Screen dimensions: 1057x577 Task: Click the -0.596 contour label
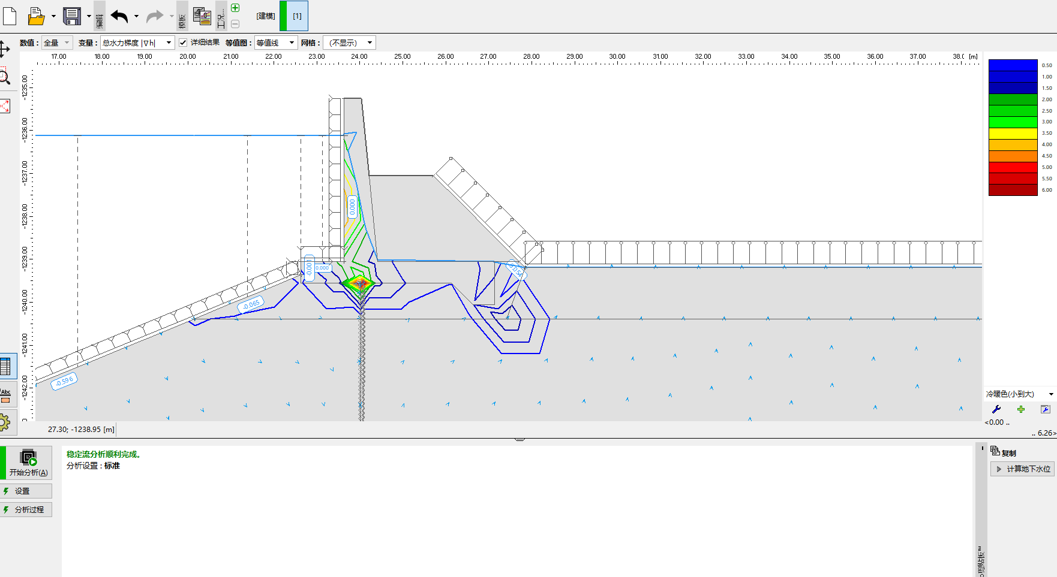(x=64, y=381)
